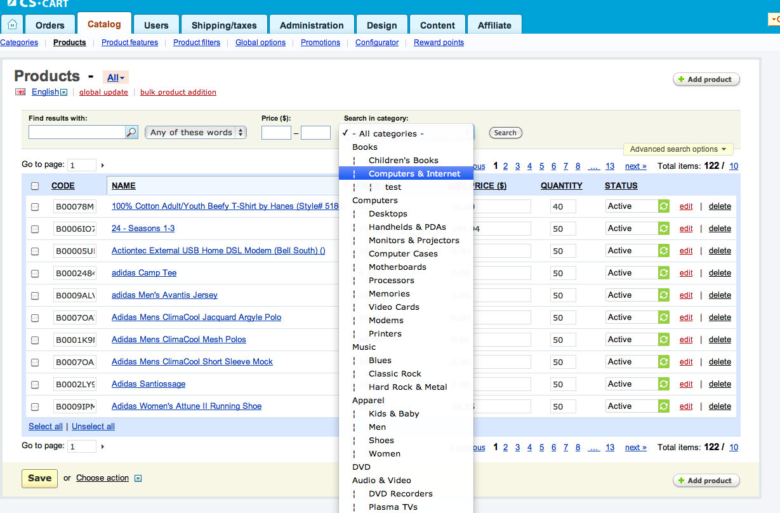
Task: Open Active status dropdown for adidas Camp Tee
Action: click(631, 273)
